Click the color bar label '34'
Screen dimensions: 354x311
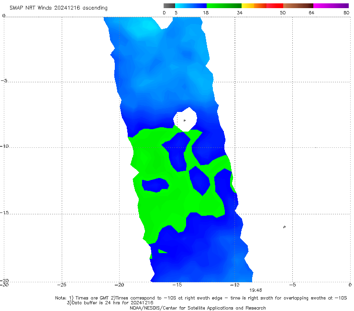pyautogui.click(x=240, y=12)
